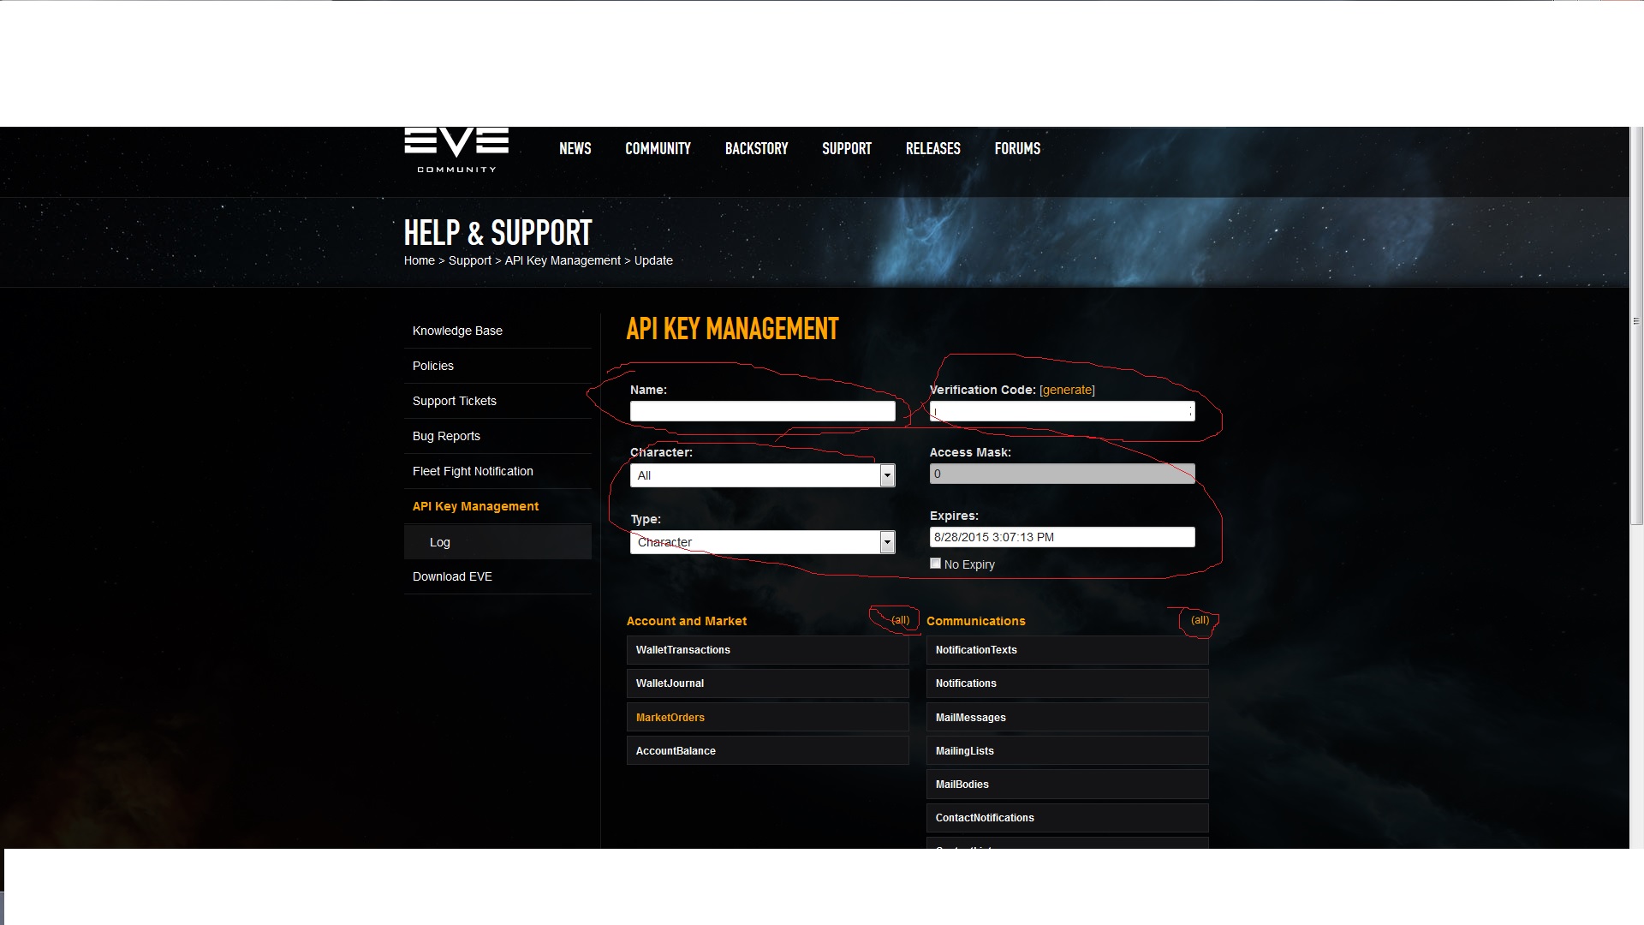Viewport: 1644px width, 925px height.
Task: Click the Verification Code text field
Action: (1062, 412)
